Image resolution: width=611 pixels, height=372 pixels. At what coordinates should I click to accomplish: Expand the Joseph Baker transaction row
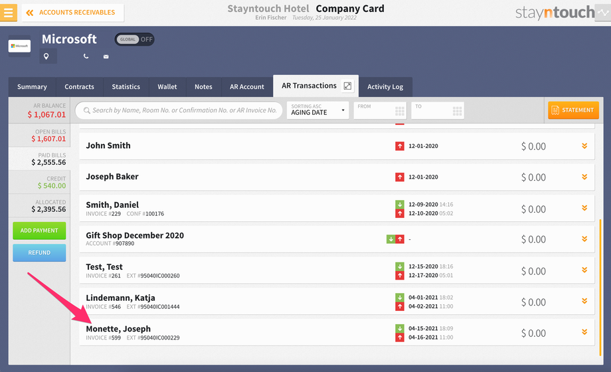point(584,177)
